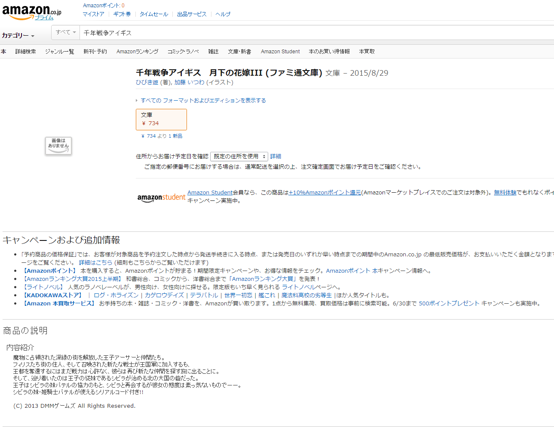Screen dimensions: 554x428
Task: Click the Amazon Student logo
Action: (161, 197)
